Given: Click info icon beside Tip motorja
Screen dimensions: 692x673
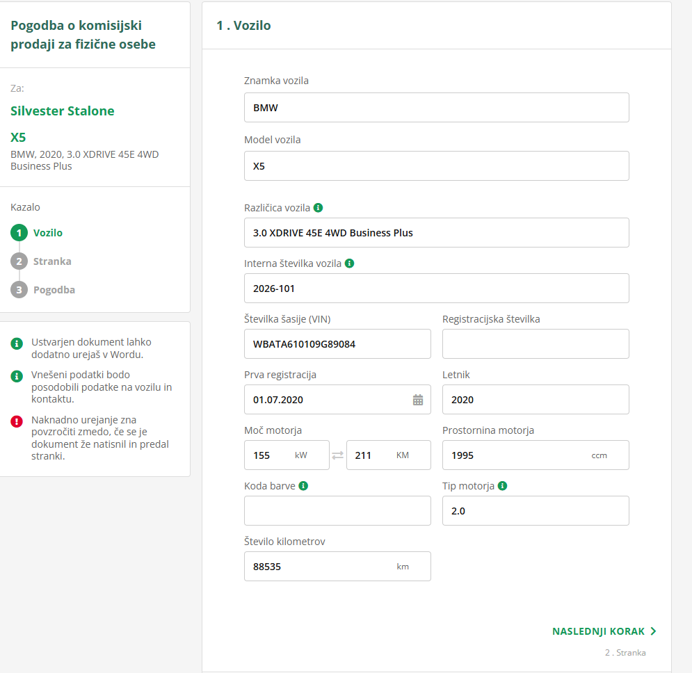Looking at the screenshot, I should click(x=502, y=486).
